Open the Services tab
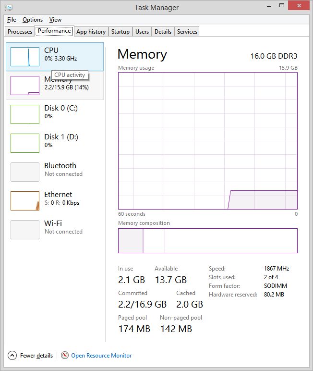313x371 pixels. point(187,32)
